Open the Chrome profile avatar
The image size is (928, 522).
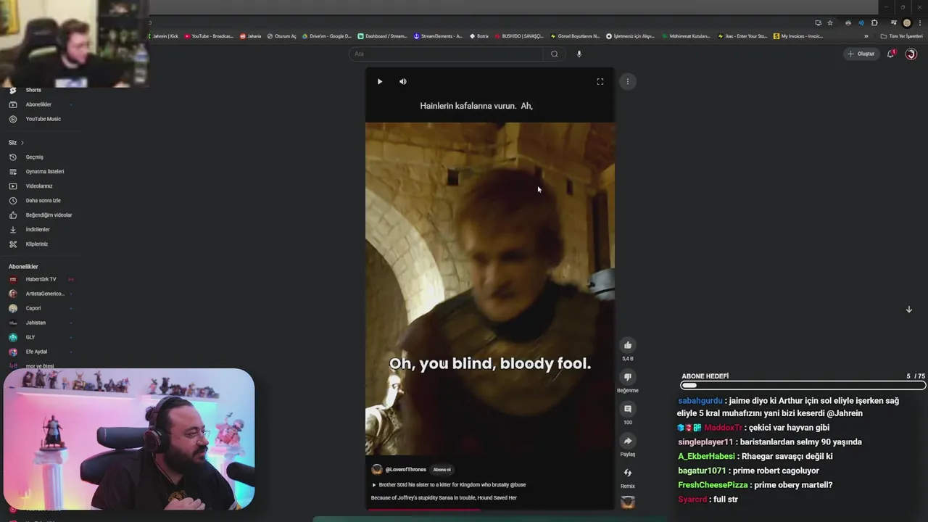907,22
